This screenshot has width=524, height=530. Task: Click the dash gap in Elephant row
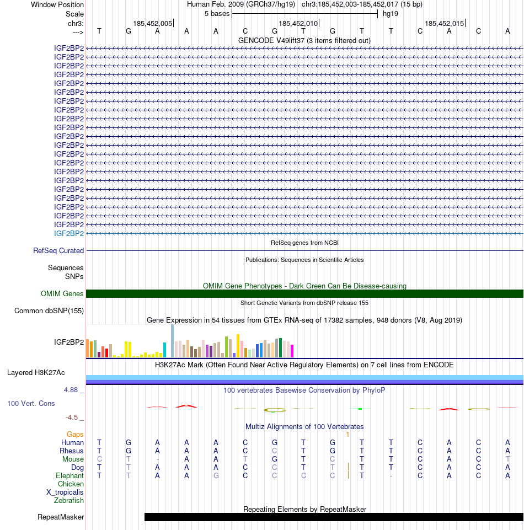(x=391, y=476)
